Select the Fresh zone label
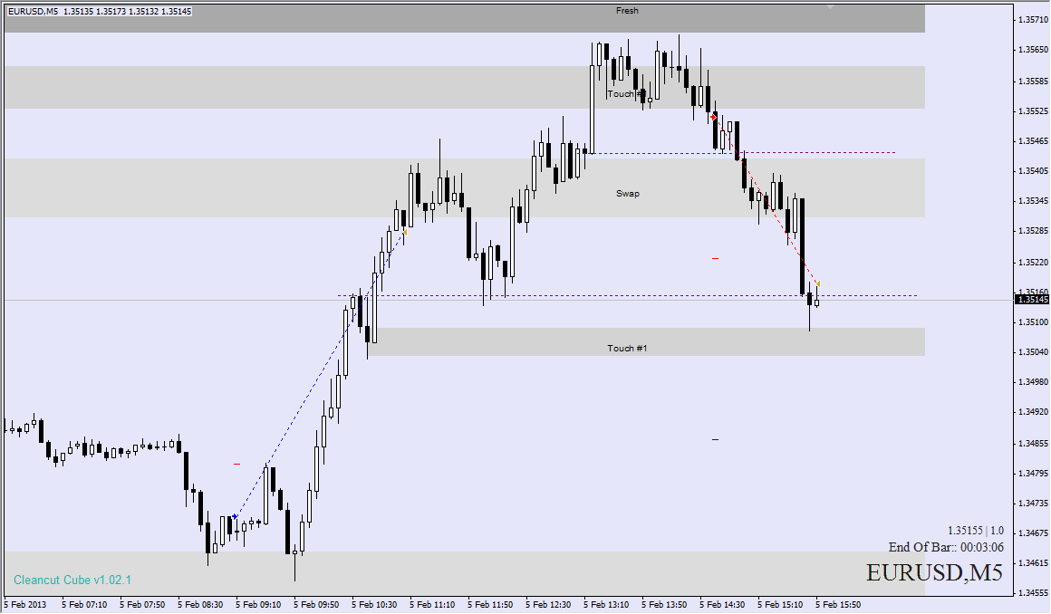 click(627, 11)
